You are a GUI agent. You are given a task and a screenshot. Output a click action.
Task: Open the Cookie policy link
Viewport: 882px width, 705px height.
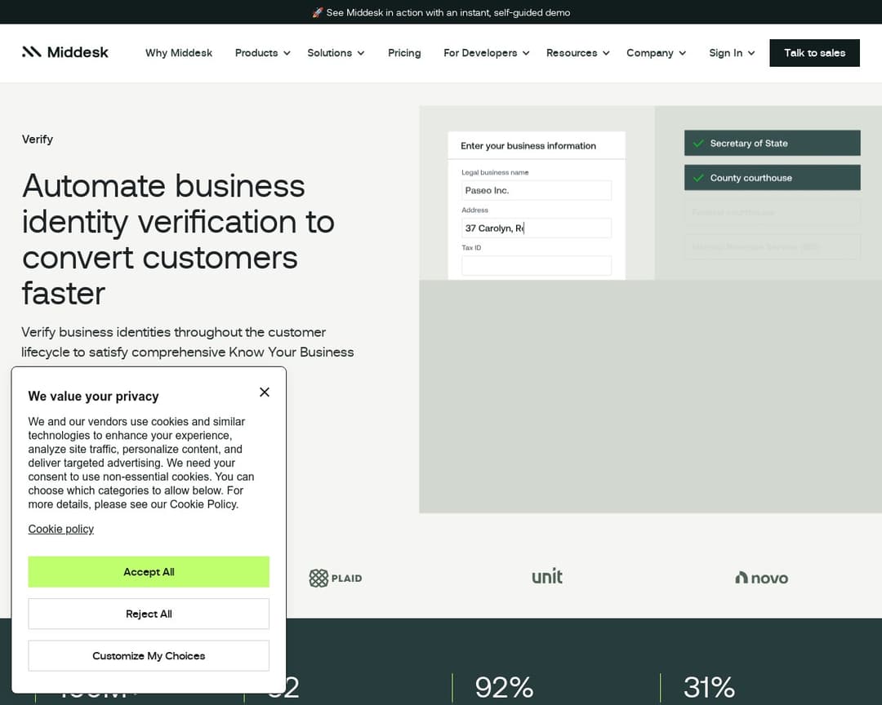(x=60, y=529)
